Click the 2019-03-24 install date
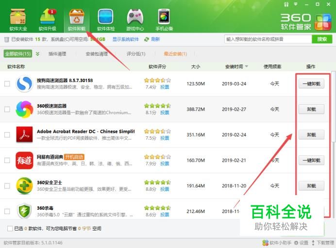Screen dimensions: 336x248 [x=234, y=84]
